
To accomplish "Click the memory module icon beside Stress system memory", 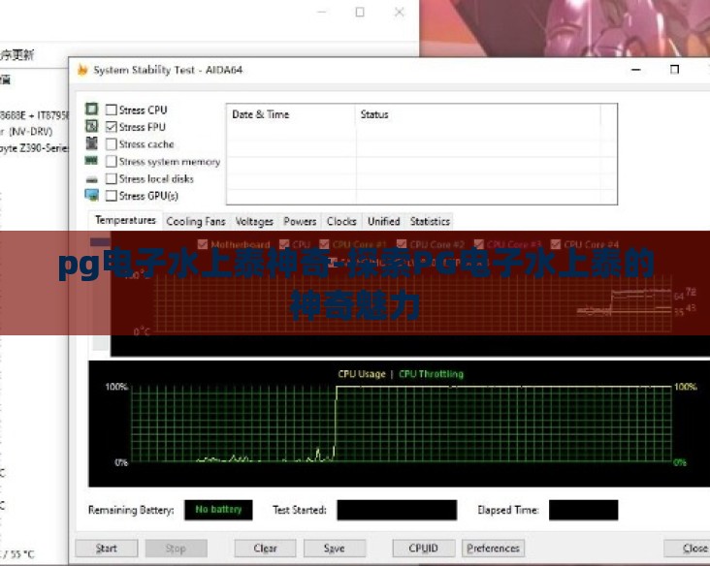I will pos(91,161).
